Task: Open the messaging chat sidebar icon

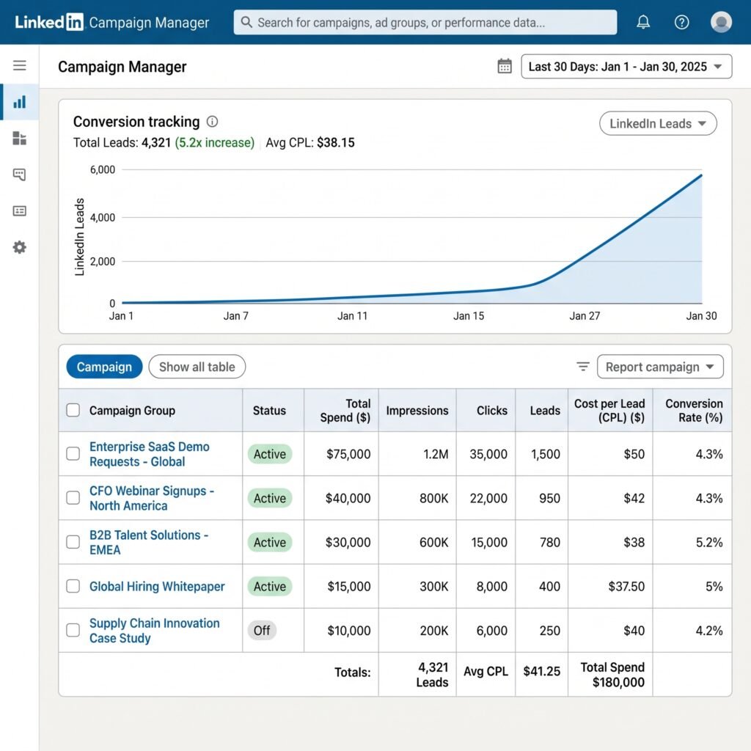Action: click(x=20, y=175)
